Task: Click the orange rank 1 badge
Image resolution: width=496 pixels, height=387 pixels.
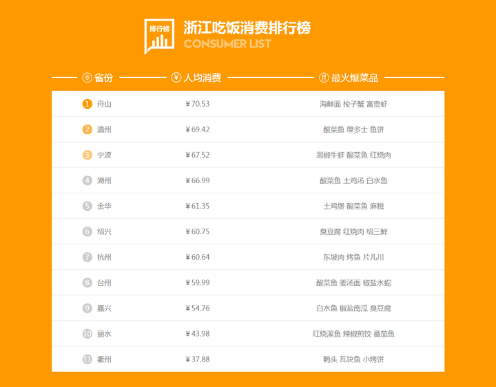Action: 87,104
